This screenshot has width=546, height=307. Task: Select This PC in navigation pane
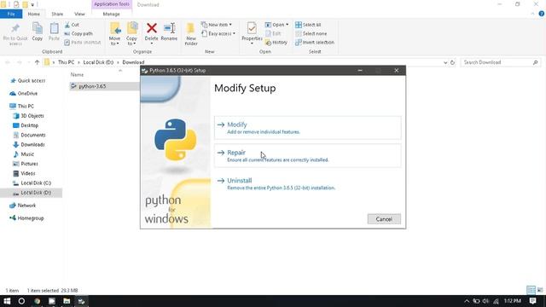click(x=26, y=106)
